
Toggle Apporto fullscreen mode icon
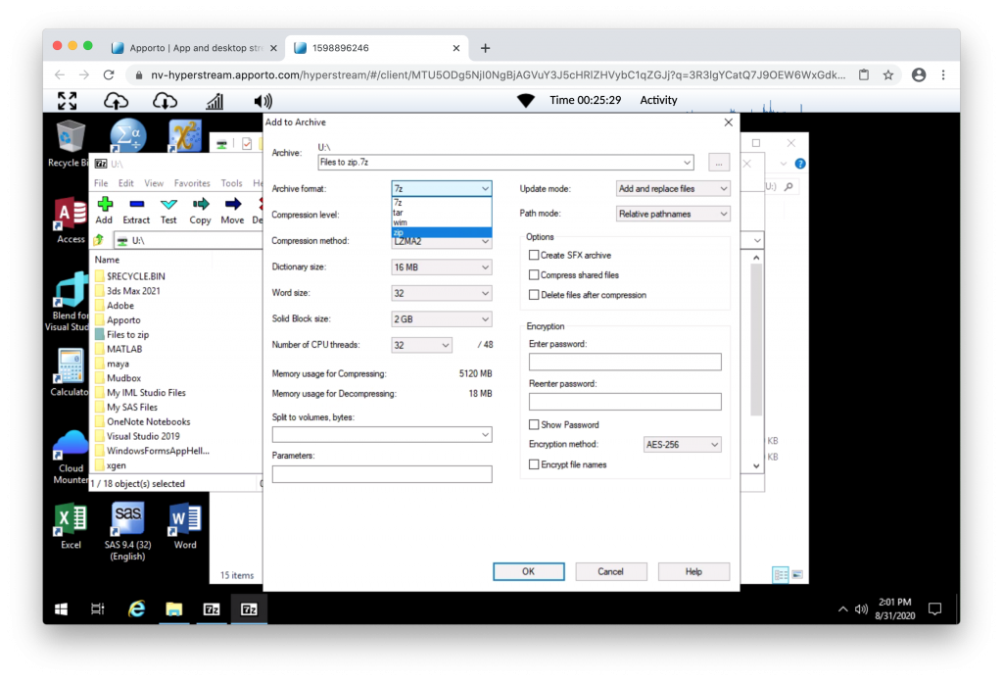[68, 101]
